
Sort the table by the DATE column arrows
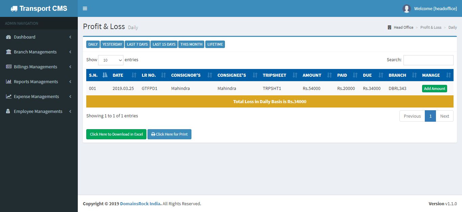coord(134,75)
